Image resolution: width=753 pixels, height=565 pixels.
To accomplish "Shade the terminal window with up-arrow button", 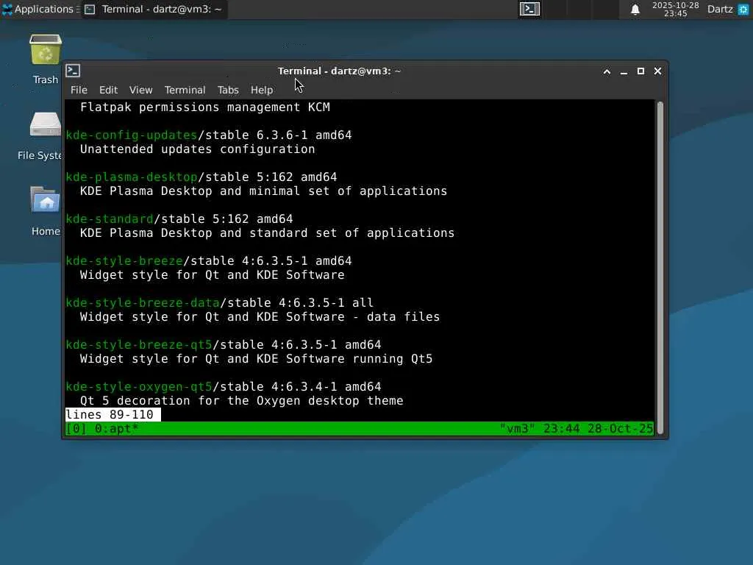I will pos(607,71).
